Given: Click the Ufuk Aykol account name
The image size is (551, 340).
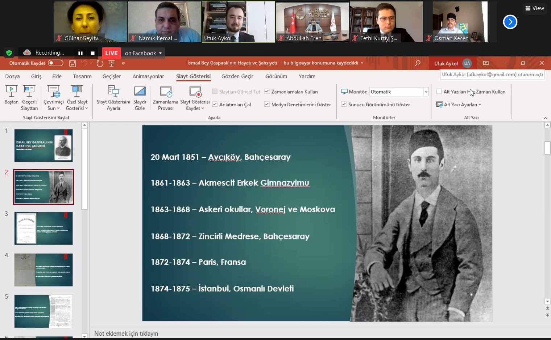Looking at the screenshot, I should tap(446, 63).
